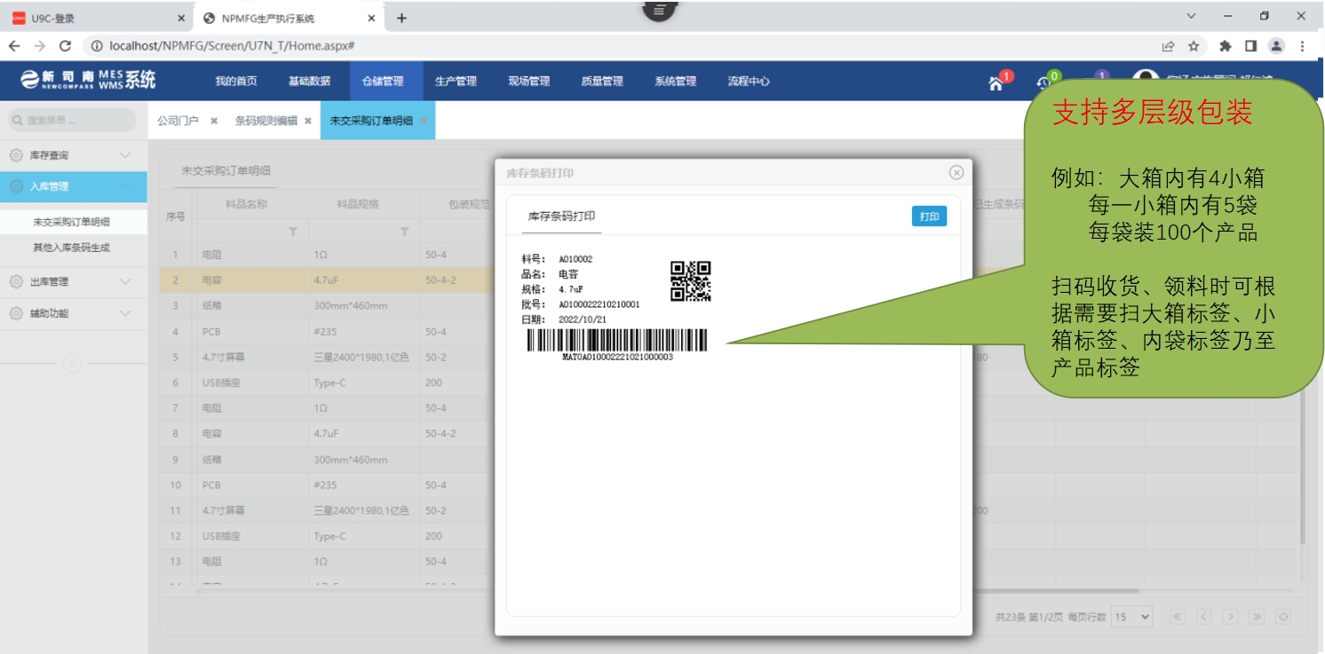Click the 序号 column header
1325x654 pixels.
point(176,217)
